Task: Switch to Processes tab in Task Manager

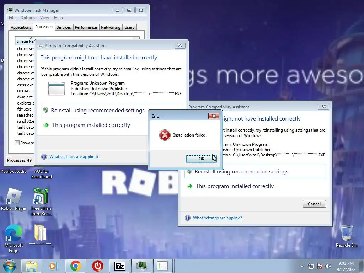Action: 44,27
